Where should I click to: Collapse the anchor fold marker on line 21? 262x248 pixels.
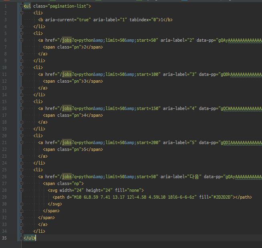(21, 142)
